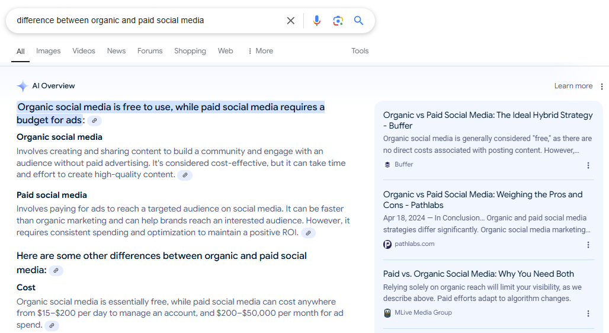Select the Forums tab
Viewport: 609px width, 333px height.
click(x=150, y=51)
